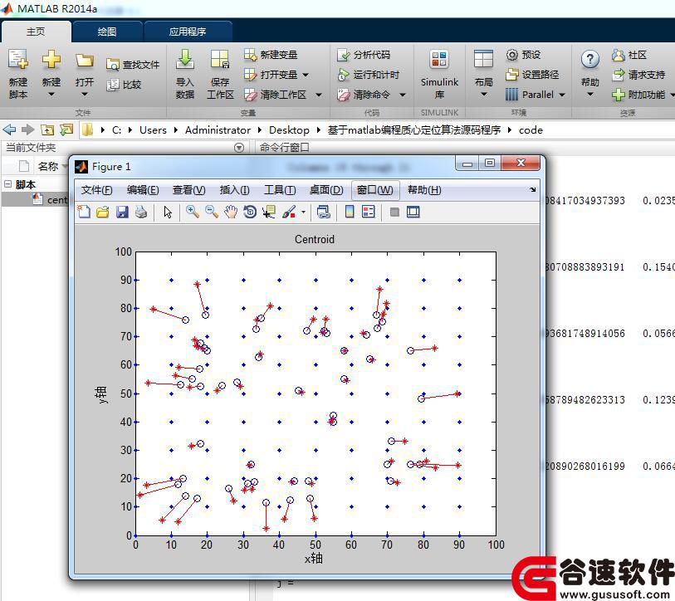Click 请求支持 request support

pyautogui.click(x=638, y=75)
